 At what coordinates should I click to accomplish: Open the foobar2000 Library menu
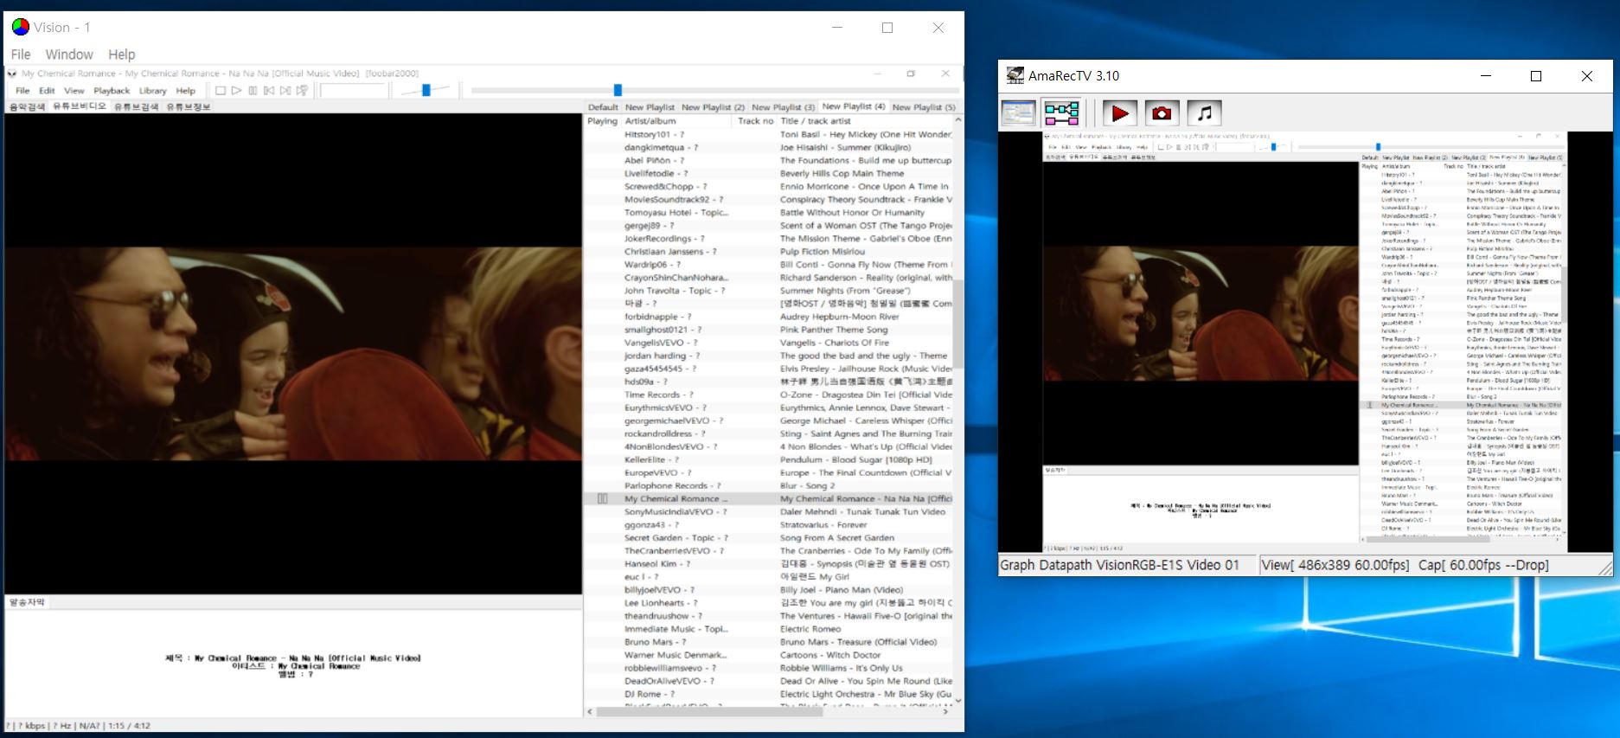(152, 91)
